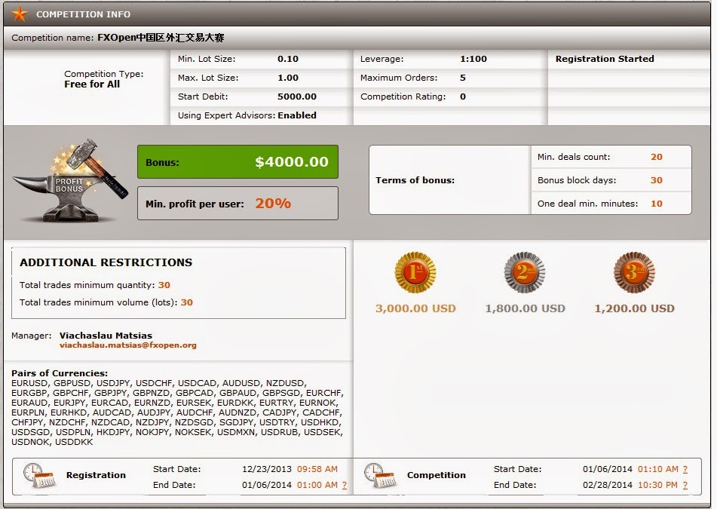Click competition end date 02/28/2014
717x509 pixels.
click(608, 485)
